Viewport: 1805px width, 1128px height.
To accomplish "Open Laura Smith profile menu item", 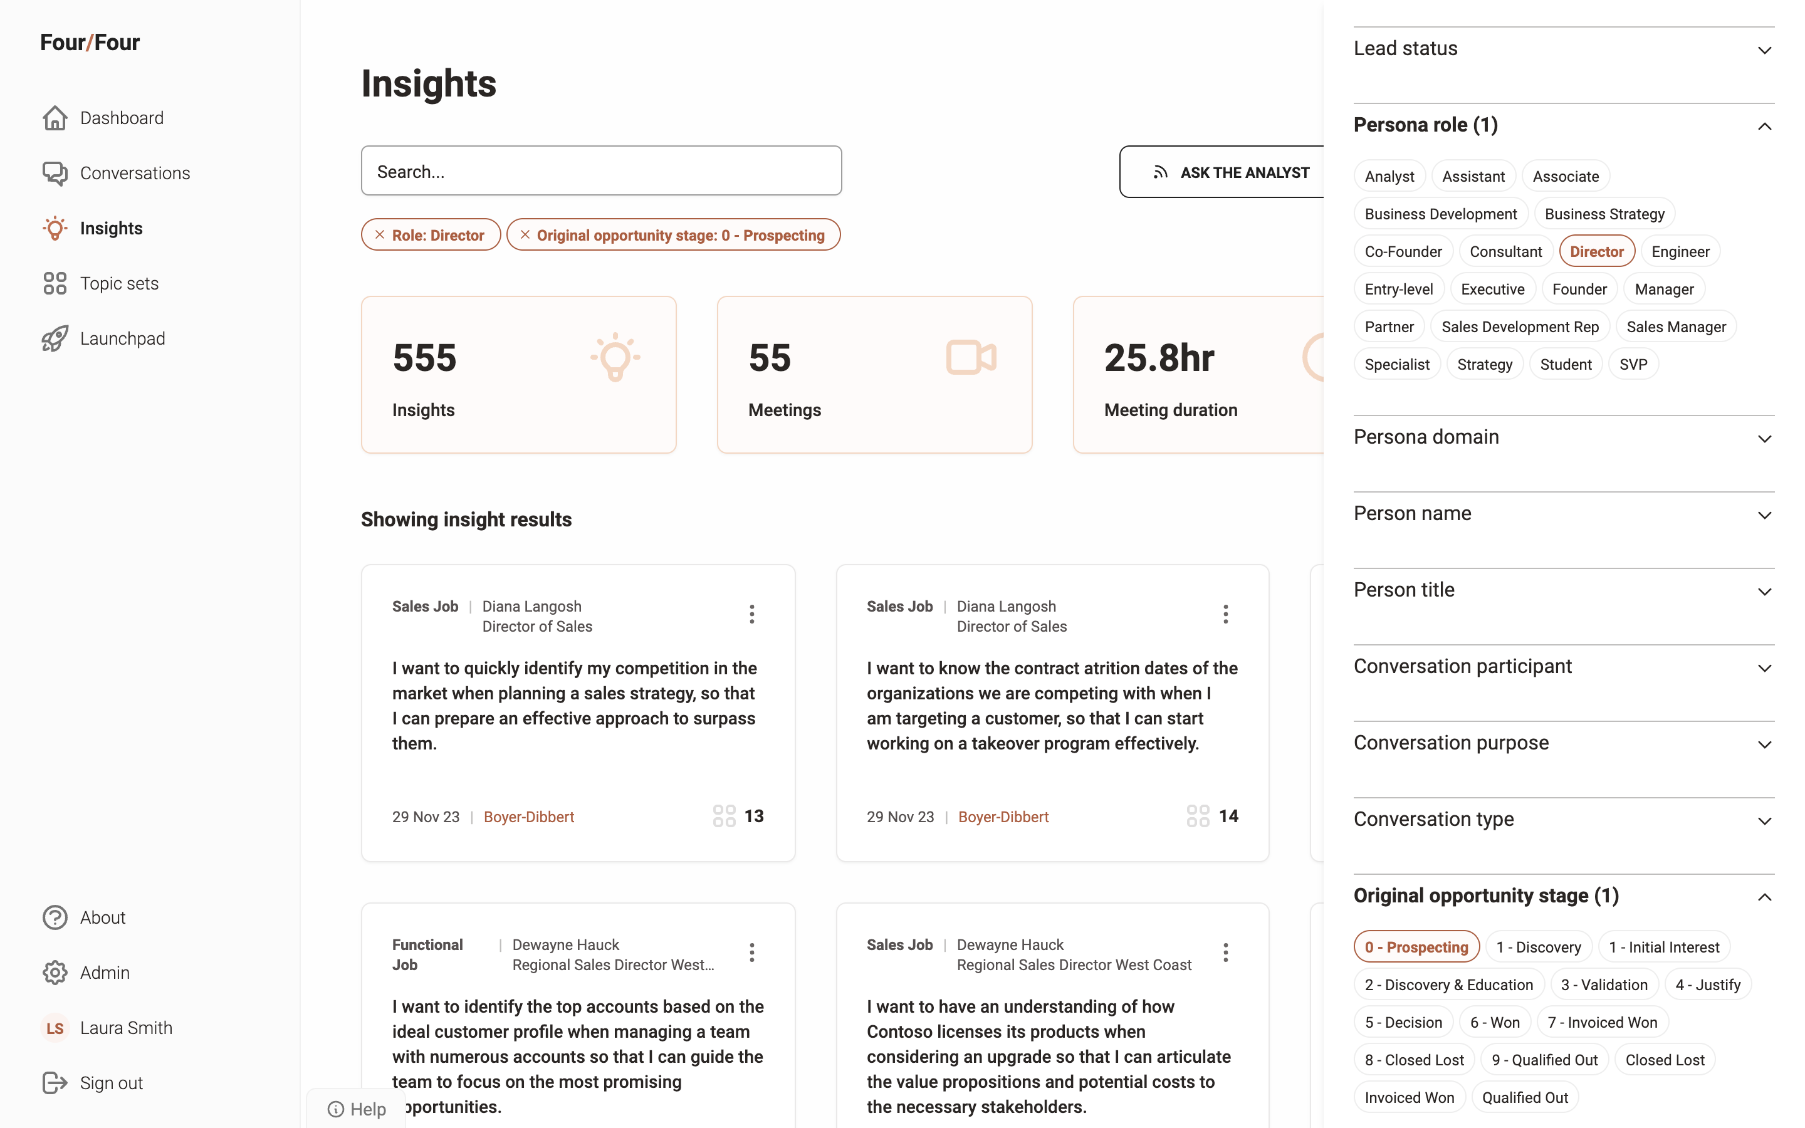I will [x=125, y=1028].
